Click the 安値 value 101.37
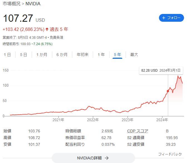This screenshot has height=163, width=189. coord(34,144)
